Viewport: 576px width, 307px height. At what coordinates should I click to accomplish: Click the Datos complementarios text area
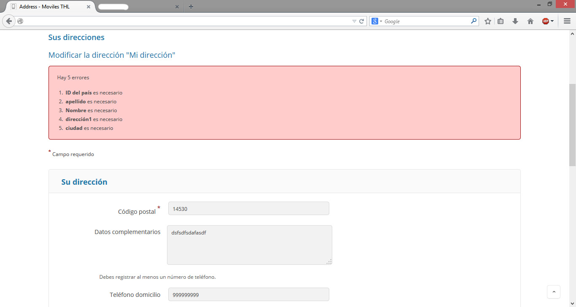pos(250,245)
